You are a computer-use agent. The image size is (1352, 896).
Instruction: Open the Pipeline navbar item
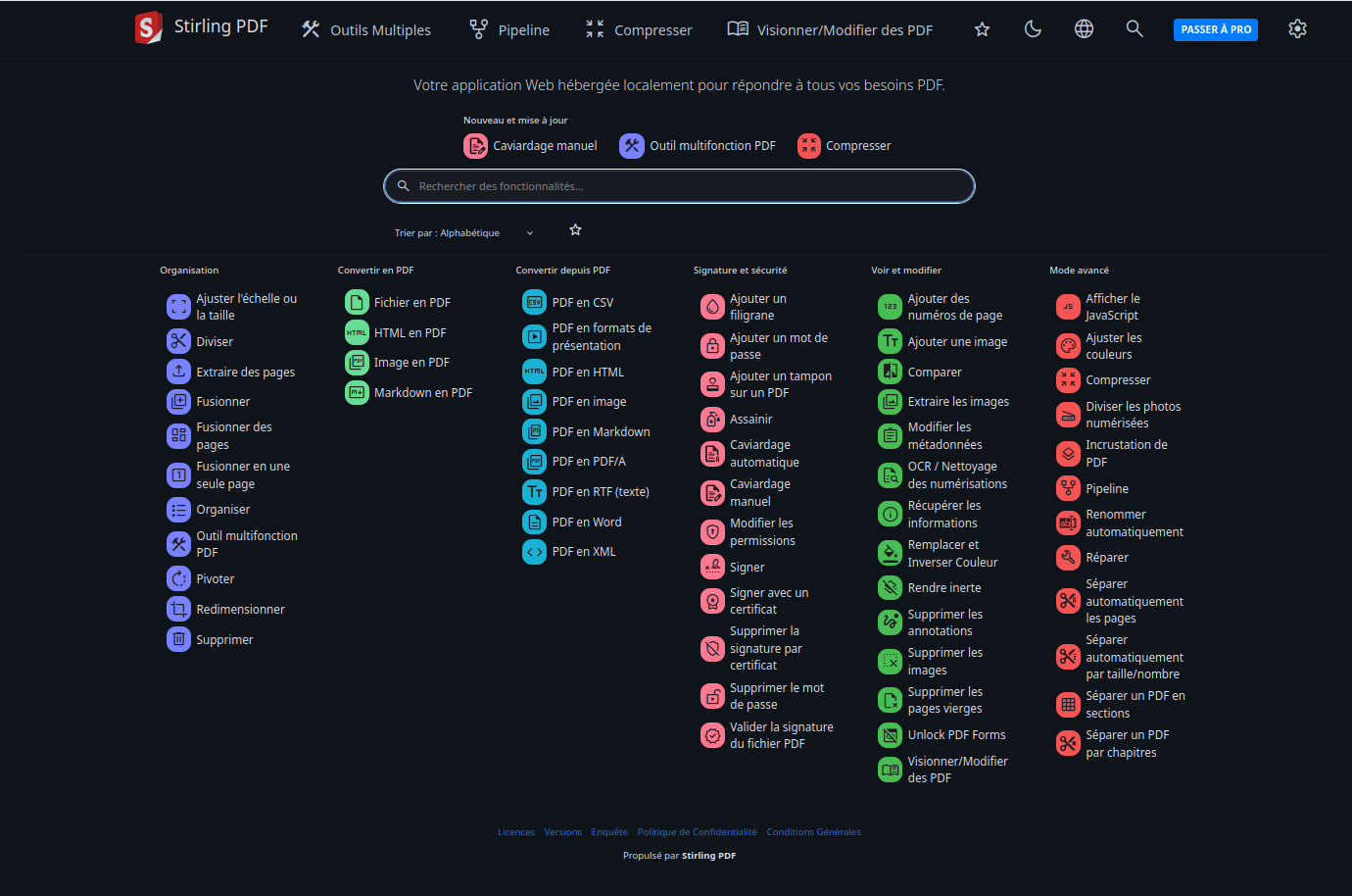click(509, 30)
